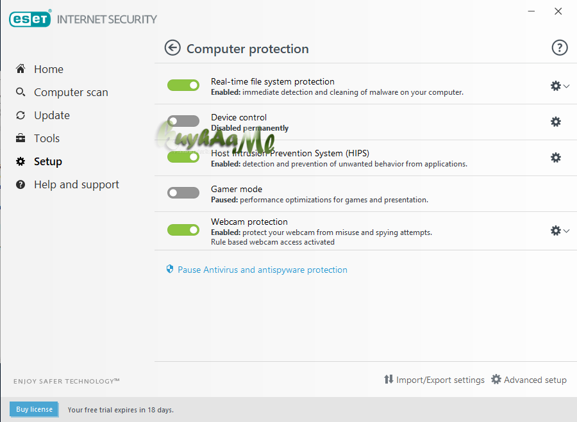
Task: Open Computer scan section
Action: (71, 92)
